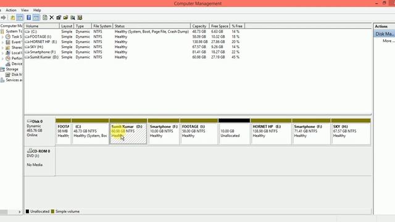
Task: Select the FOOTAGE (I:) 58.00 GB partition block
Action: point(199,131)
